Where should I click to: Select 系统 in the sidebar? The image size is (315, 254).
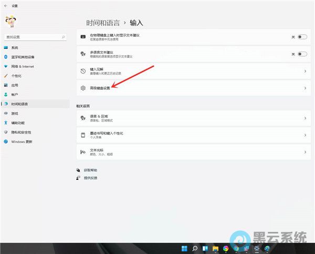click(x=15, y=47)
